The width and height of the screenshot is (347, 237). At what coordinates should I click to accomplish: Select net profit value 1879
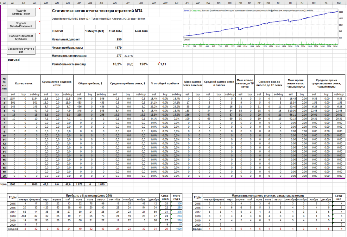click(118, 47)
